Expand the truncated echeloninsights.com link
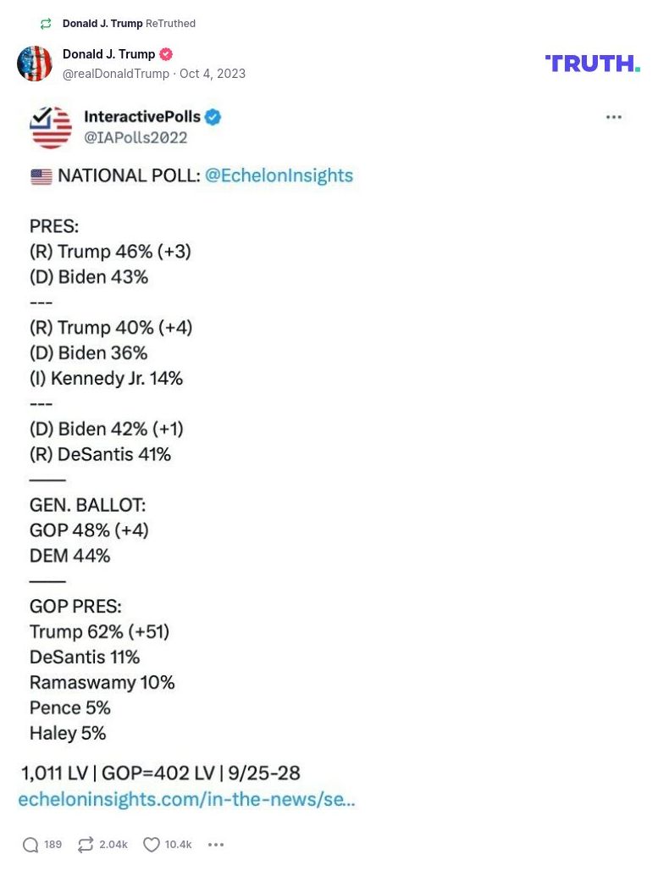 (187, 799)
